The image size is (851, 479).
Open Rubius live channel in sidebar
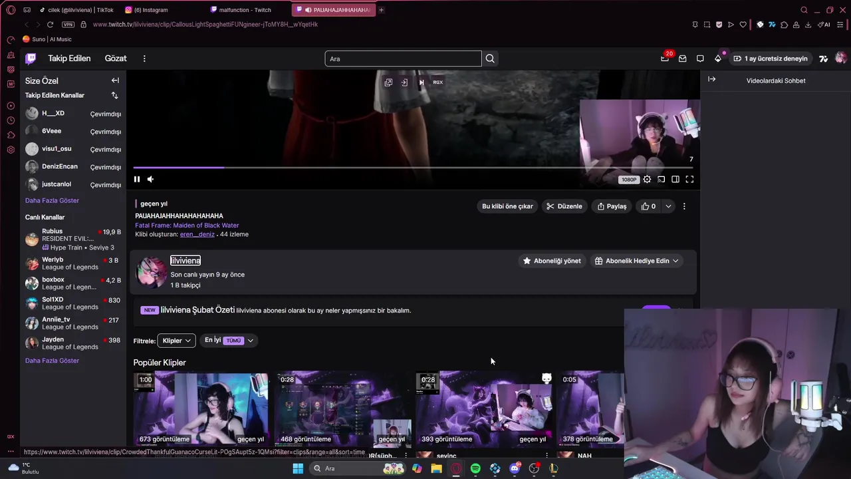73,239
